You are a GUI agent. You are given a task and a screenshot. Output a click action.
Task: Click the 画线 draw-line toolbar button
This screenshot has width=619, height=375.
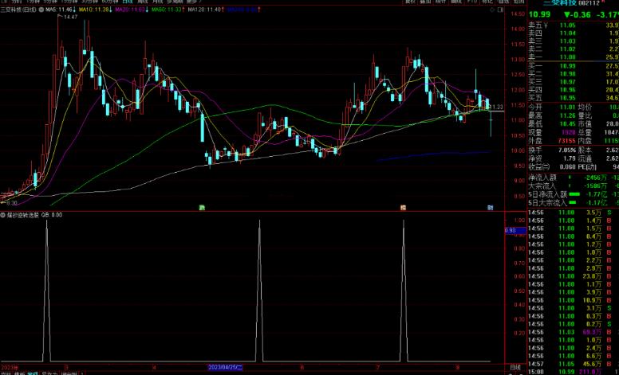pyautogui.click(x=456, y=2)
